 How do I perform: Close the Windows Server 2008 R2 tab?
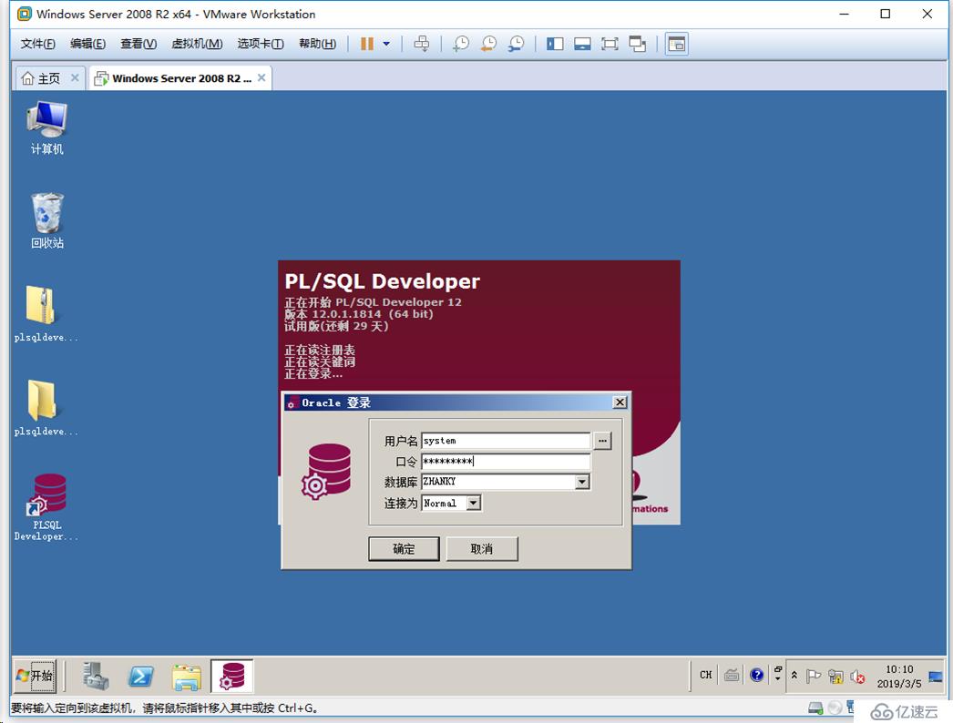click(x=261, y=77)
